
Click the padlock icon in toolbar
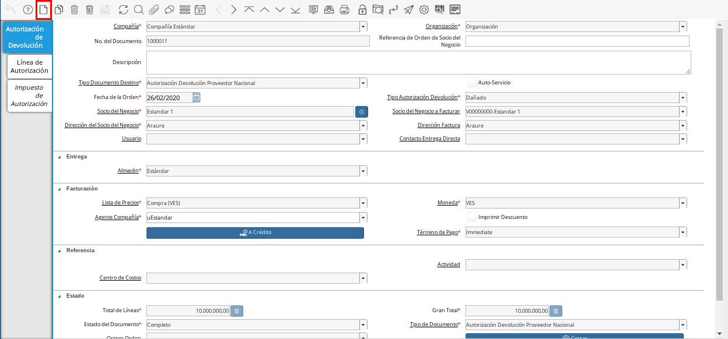click(x=362, y=9)
